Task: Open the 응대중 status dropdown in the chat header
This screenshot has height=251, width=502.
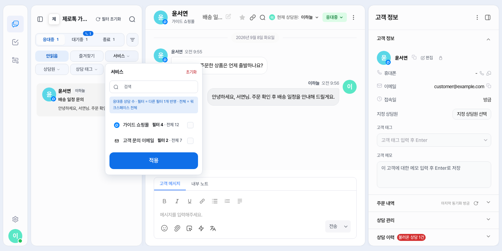Action: [334, 17]
